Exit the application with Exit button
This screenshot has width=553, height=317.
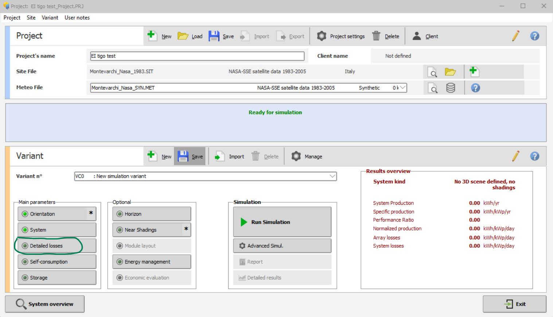point(514,304)
